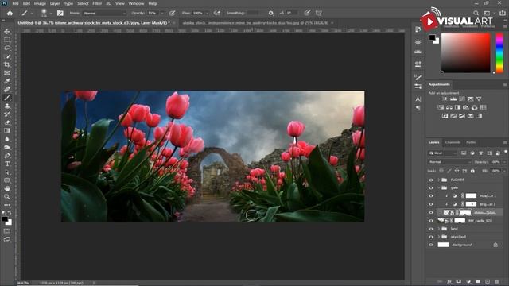Screen dimensions: 509x286
Task: Hide the land group
Action: [x=431, y=229]
